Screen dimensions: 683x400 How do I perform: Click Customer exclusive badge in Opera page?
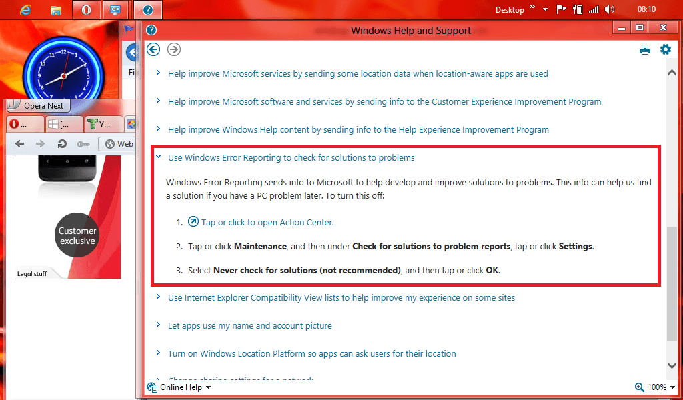(x=77, y=235)
